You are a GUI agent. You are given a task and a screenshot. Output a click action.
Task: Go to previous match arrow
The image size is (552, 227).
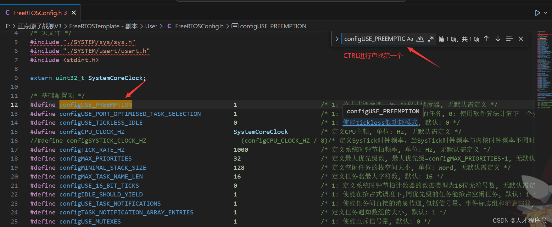pyautogui.click(x=486, y=39)
